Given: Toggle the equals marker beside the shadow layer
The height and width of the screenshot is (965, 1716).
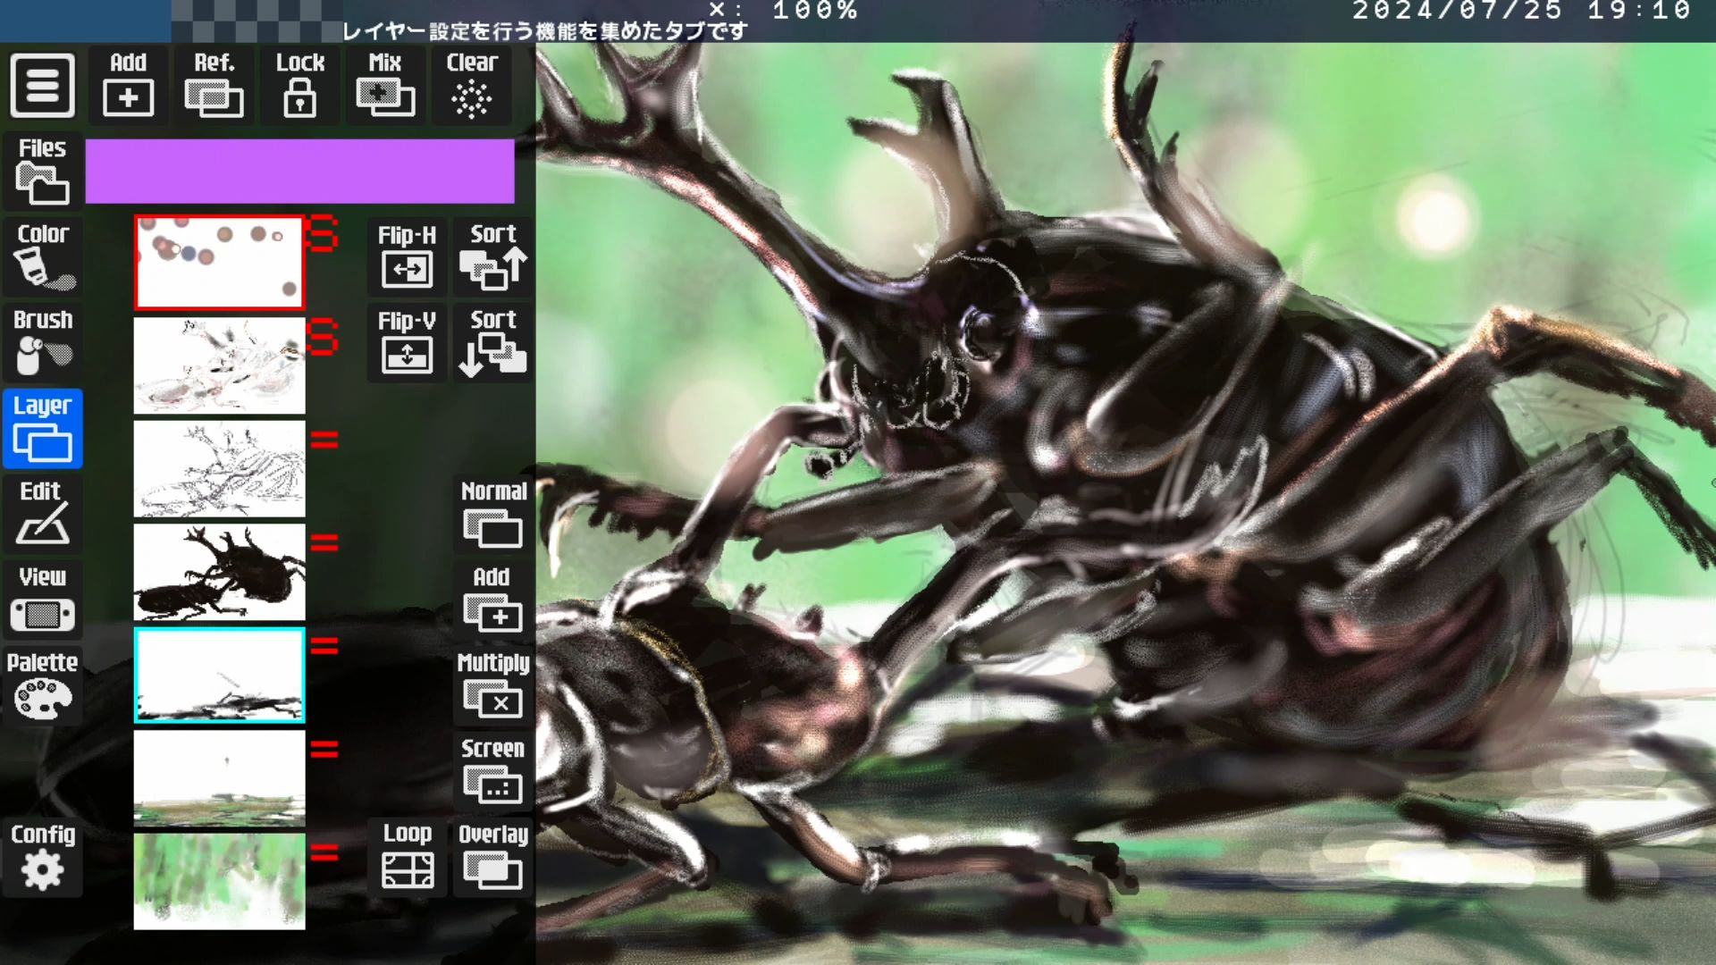Looking at the screenshot, I should point(324,646).
